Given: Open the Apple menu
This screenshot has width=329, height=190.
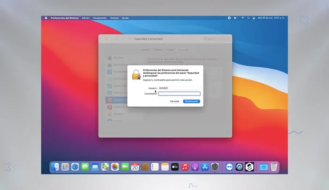Looking at the screenshot, I should [x=46, y=17].
